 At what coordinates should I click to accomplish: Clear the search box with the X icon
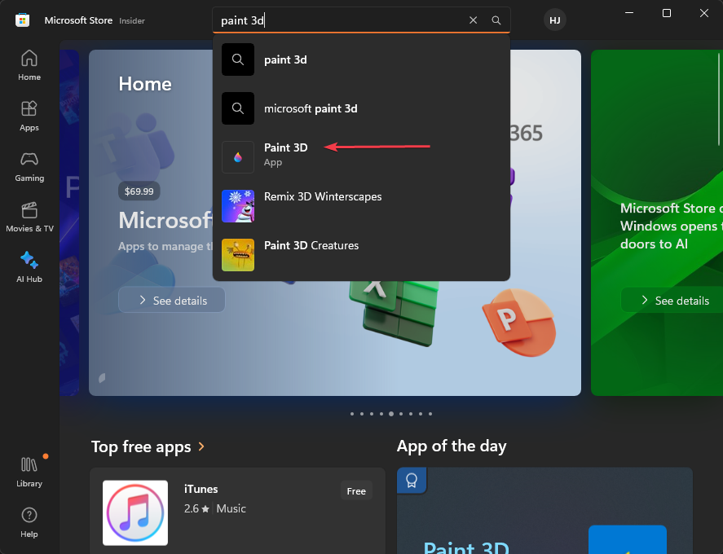coord(473,20)
